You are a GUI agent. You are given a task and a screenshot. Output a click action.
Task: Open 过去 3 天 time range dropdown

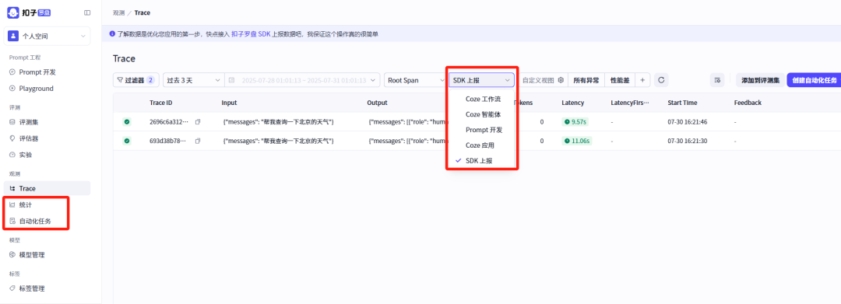[x=193, y=80]
